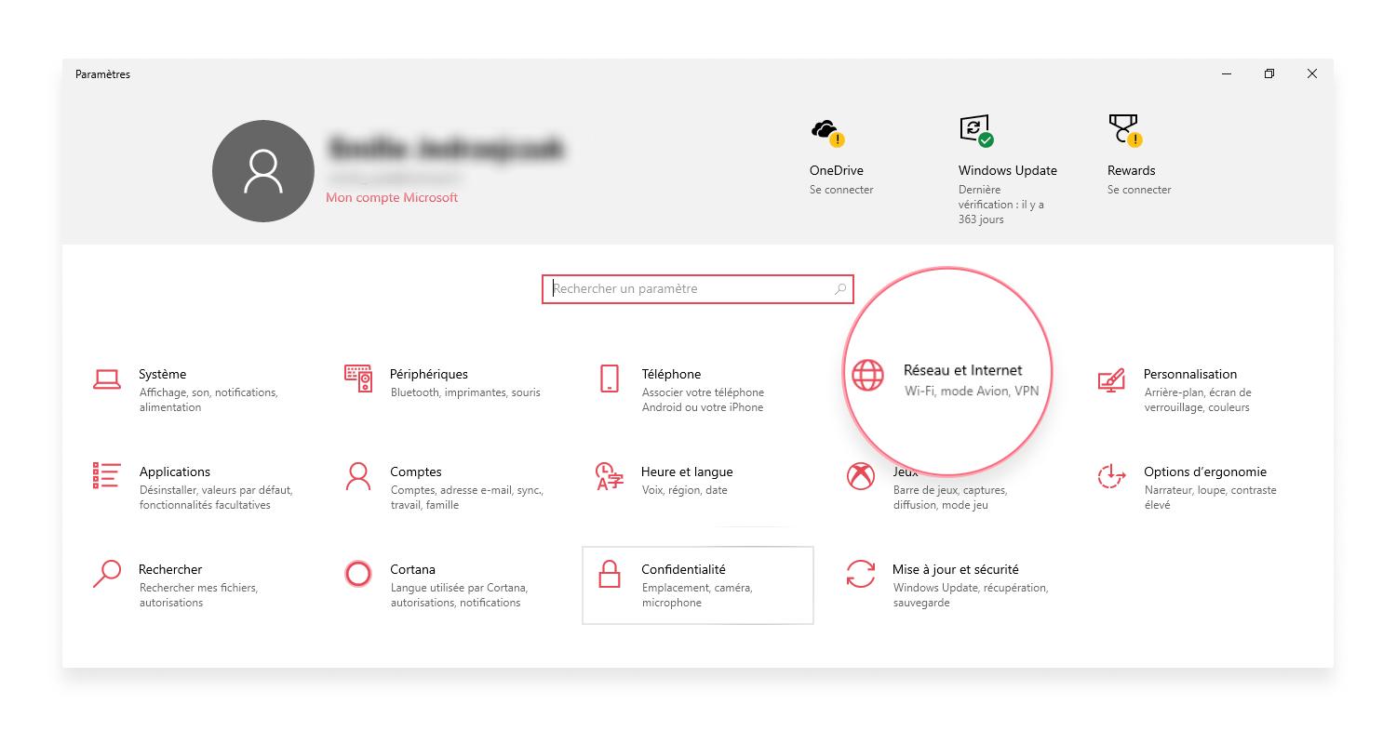The image size is (1396, 744).
Task: Open the Périphériques settings label
Action: [x=429, y=374]
